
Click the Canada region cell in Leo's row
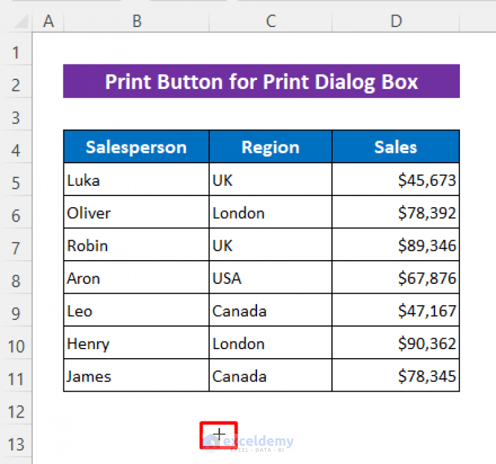click(x=271, y=310)
